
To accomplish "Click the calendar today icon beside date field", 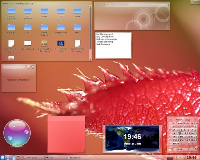I will click(171, 149).
